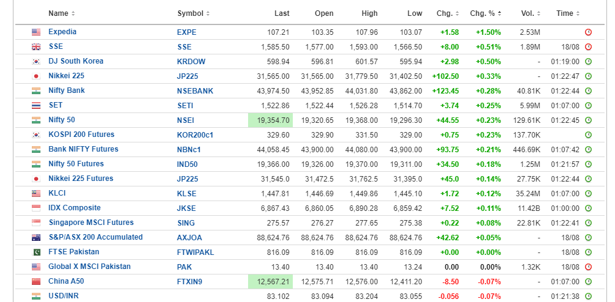This screenshot has height=302, width=615.
Task: Sort by the Time column header
Action: pyautogui.click(x=568, y=13)
